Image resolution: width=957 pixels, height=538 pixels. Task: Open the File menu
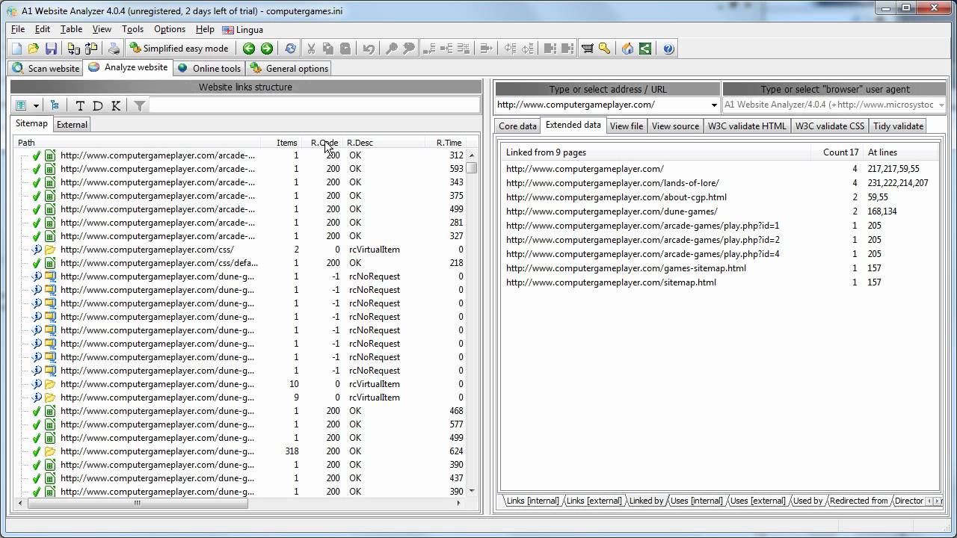point(18,29)
